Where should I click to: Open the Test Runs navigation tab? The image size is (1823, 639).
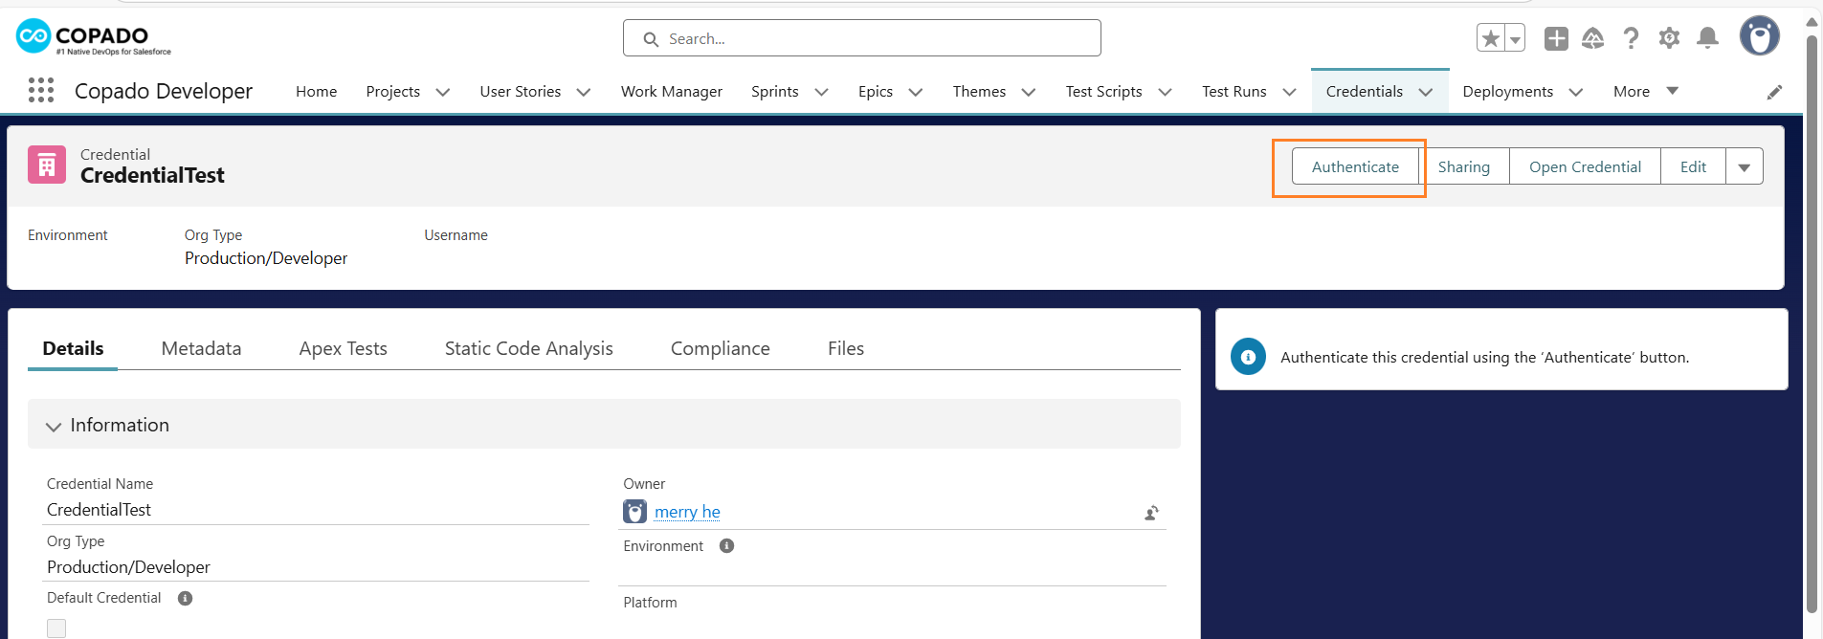coord(1234,91)
